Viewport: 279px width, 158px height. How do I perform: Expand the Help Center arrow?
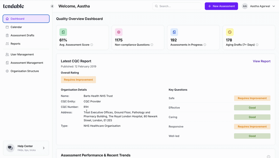(x=44, y=148)
